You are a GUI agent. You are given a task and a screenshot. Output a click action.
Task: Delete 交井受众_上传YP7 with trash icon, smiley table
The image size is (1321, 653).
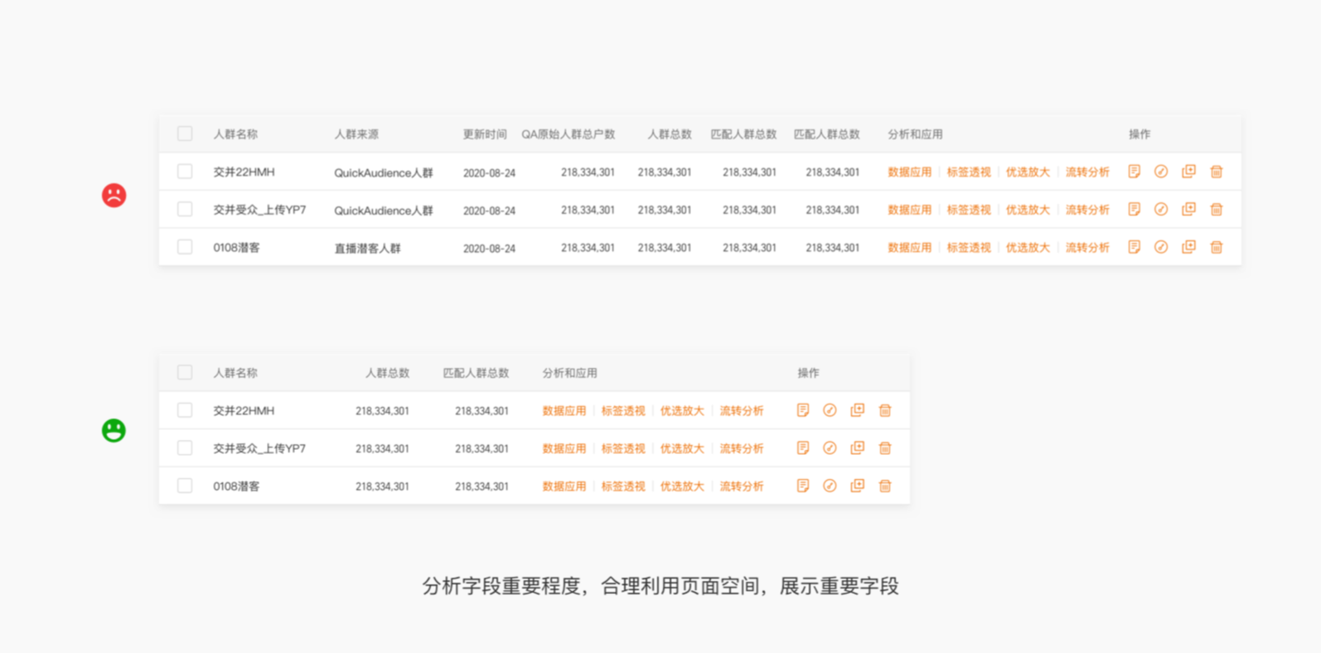pyautogui.click(x=885, y=448)
